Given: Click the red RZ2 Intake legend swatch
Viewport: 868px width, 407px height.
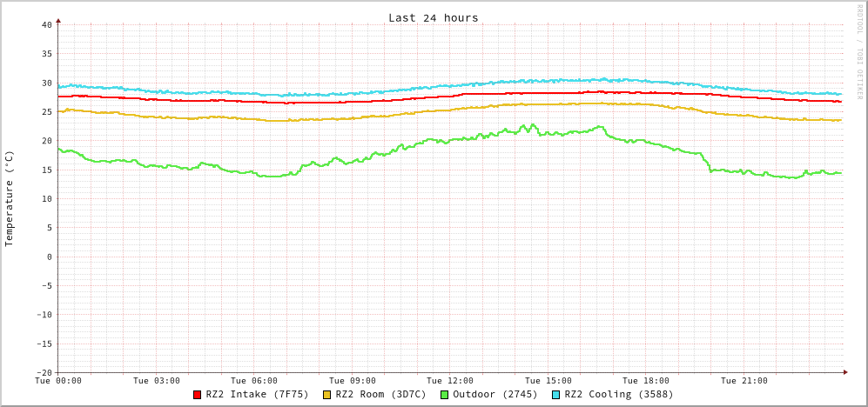Looking at the screenshot, I should (x=197, y=395).
